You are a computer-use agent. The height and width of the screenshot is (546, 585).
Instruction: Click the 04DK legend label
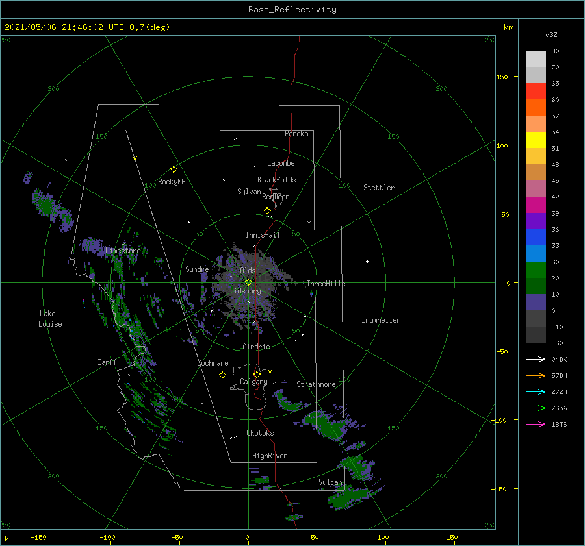559,359
